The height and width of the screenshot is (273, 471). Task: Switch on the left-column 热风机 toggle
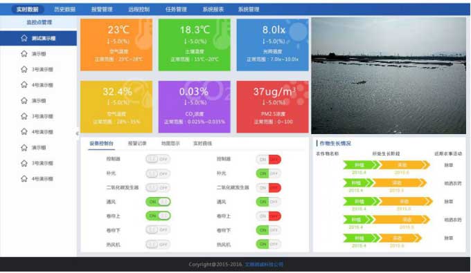click(158, 245)
